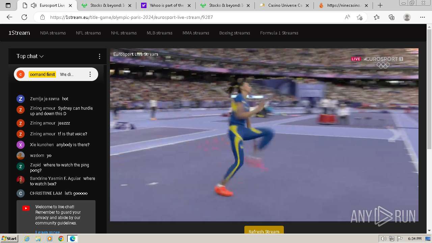Open MLB streams
Image resolution: width=432 pixels, height=243 pixels.
[x=160, y=33]
